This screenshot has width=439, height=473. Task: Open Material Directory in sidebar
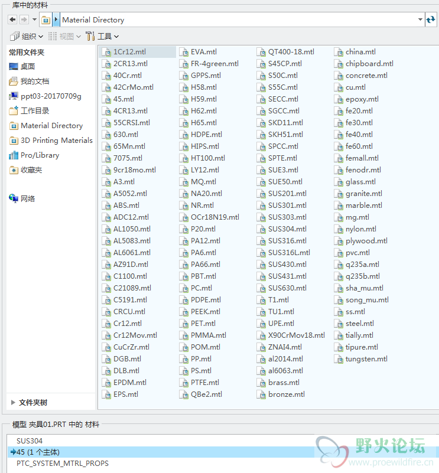[x=46, y=126]
